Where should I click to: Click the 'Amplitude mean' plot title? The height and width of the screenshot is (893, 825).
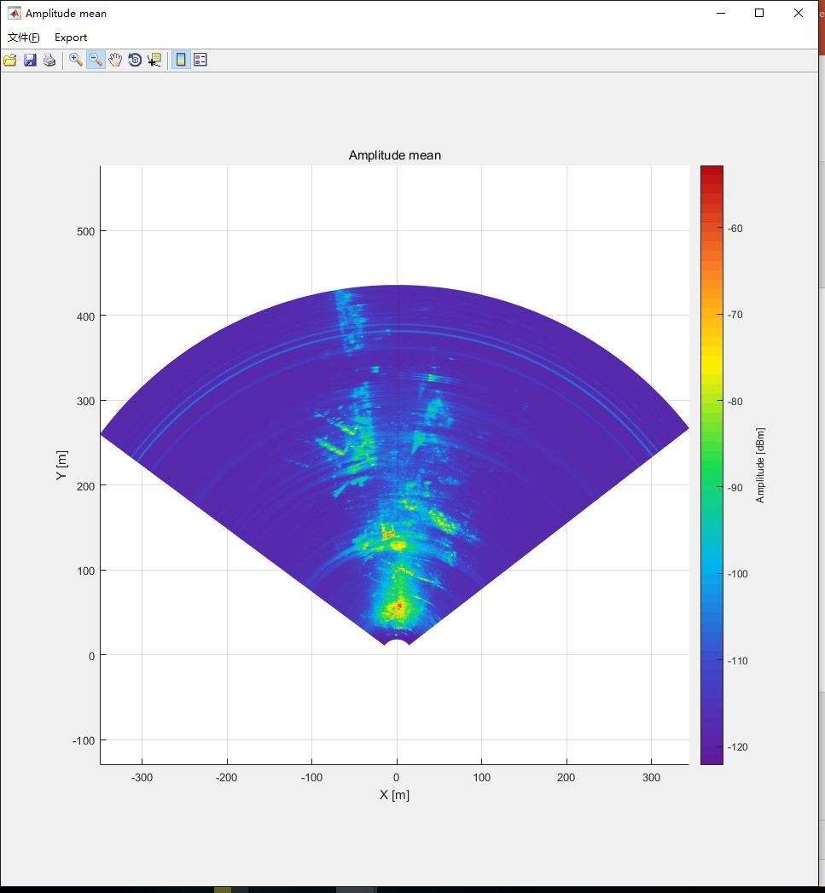coord(395,155)
